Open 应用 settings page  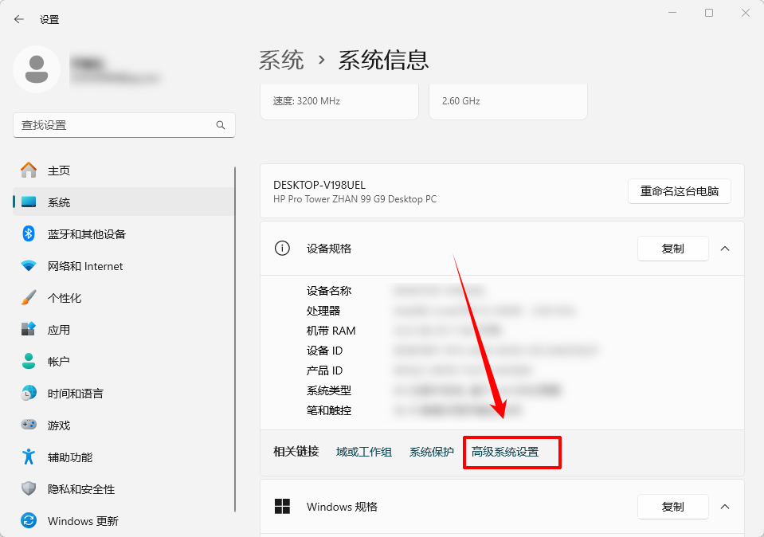(123, 329)
